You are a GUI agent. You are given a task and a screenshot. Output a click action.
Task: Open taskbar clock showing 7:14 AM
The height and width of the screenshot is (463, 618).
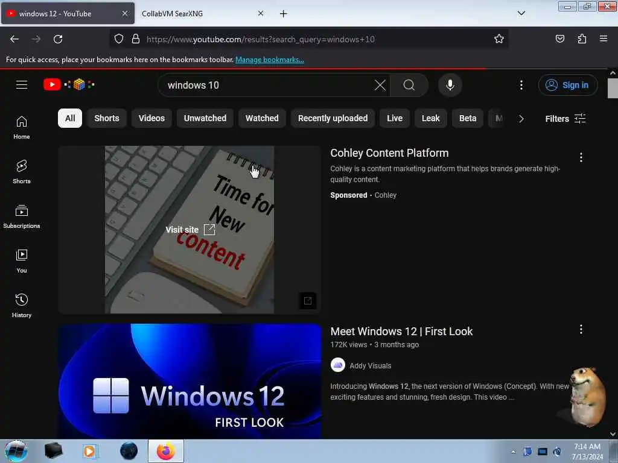point(587,452)
